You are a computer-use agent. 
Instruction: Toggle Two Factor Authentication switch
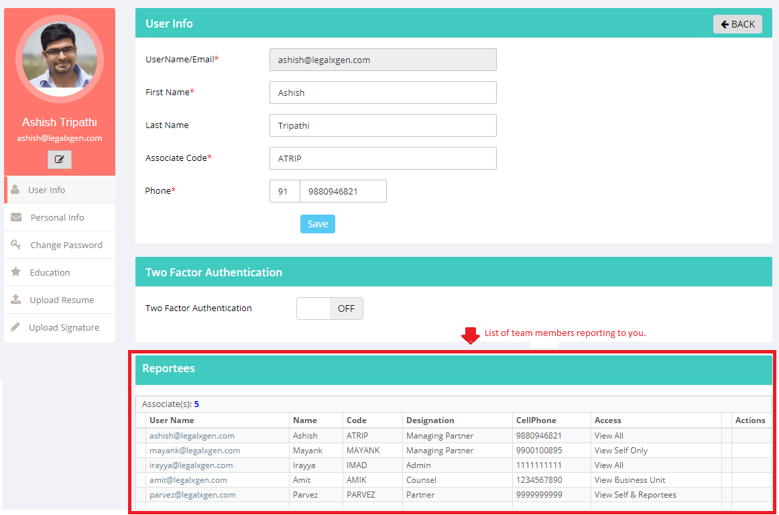click(x=329, y=308)
